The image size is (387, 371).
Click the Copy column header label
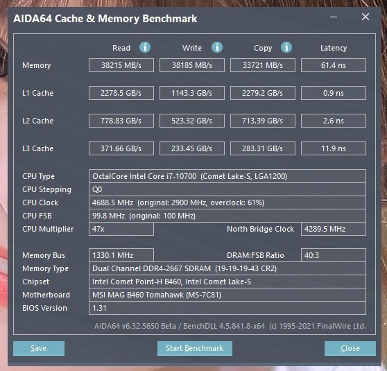click(263, 48)
